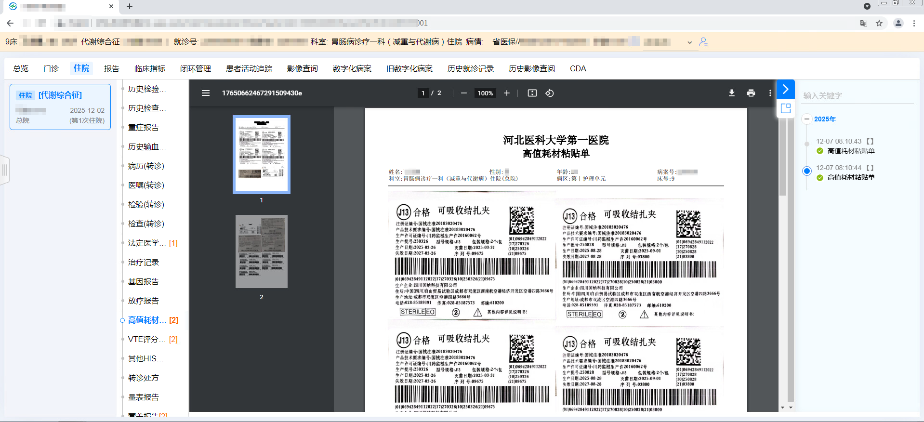The width and height of the screenshot is (924, 422).
Task: Print the PDF document
Action: click(751, 93)
